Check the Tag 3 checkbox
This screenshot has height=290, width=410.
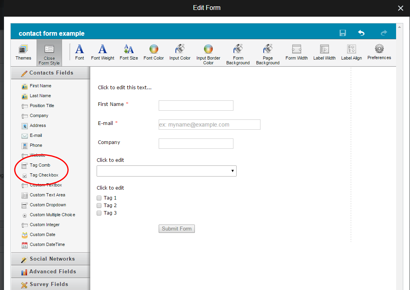pyautogui.click(x=99, y=213)
